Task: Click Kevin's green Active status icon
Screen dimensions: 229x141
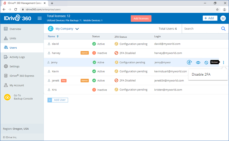Action: pos(94,71)
